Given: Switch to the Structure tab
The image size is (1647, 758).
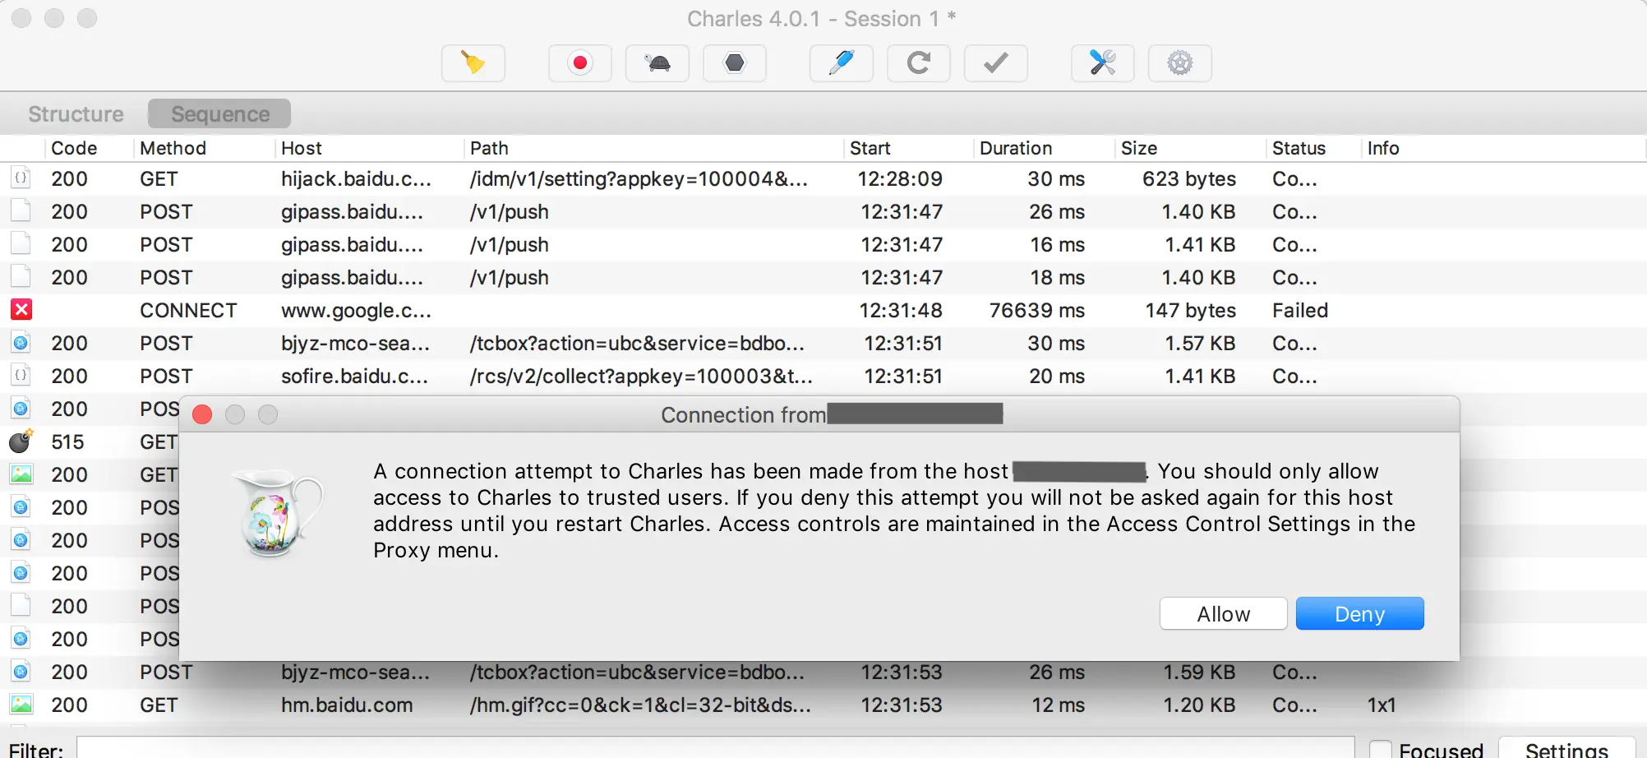Looking at the screenshot, I should point(76,113).
